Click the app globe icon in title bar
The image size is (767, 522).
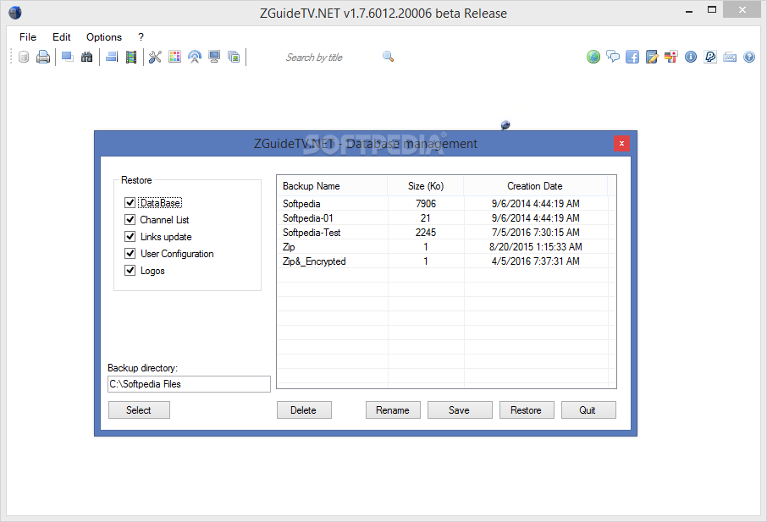[x=15, y=12]
